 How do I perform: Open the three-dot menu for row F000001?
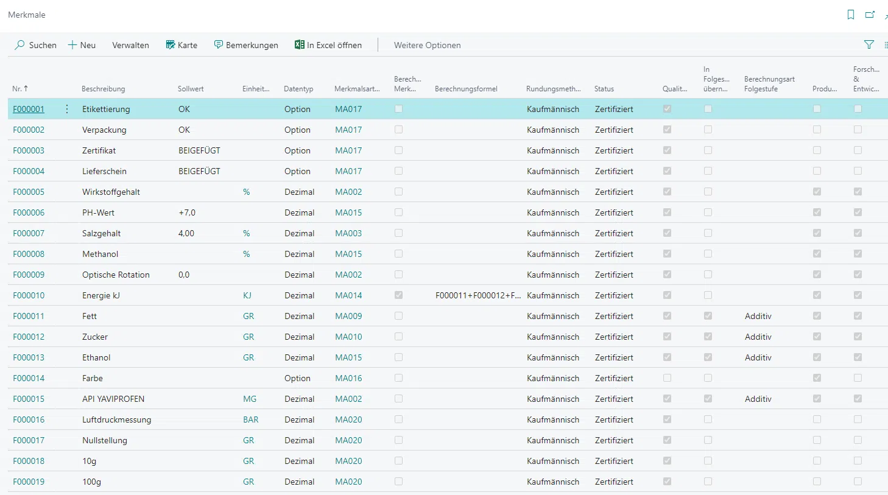click(67, 109)
